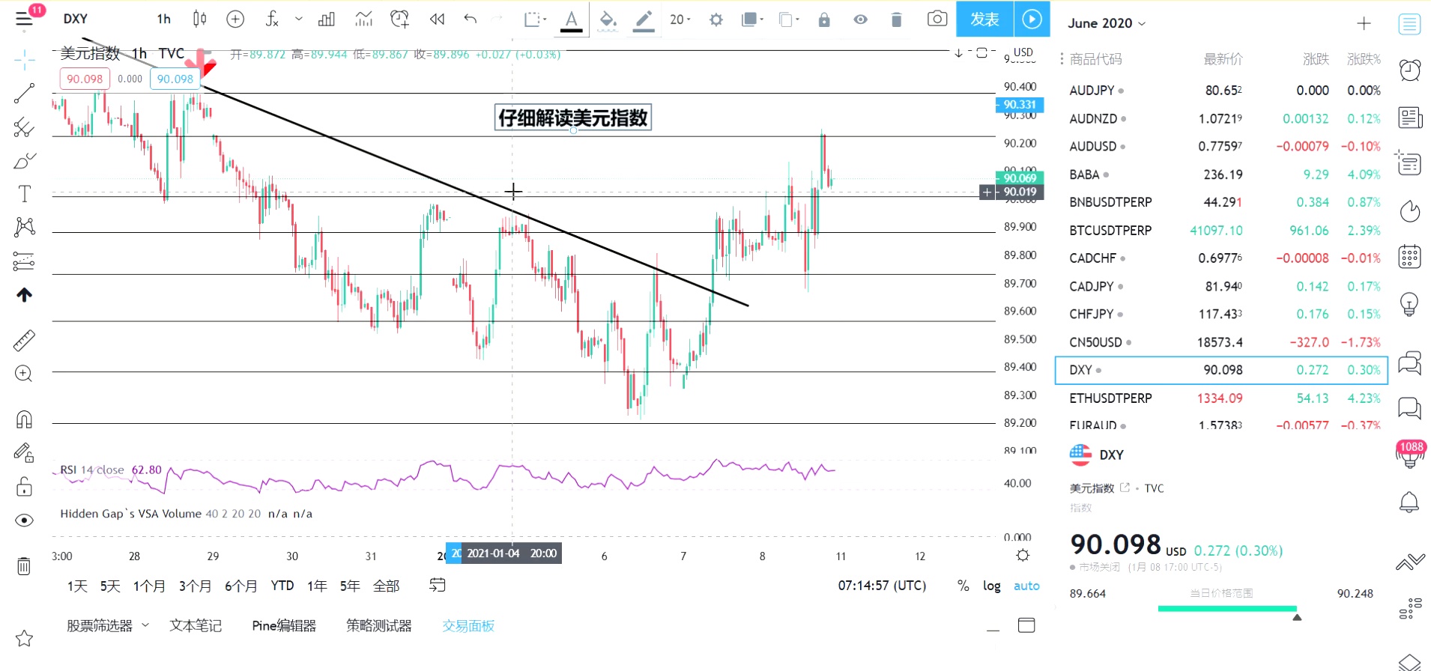1431x671 pixels.
Task: Toggle log scale on the price axis
Action: coord(991,586)
